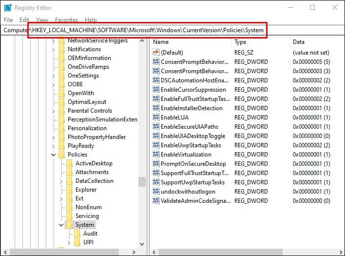Click the REG_SZ type cell of (Default)

tap(244, 52)
